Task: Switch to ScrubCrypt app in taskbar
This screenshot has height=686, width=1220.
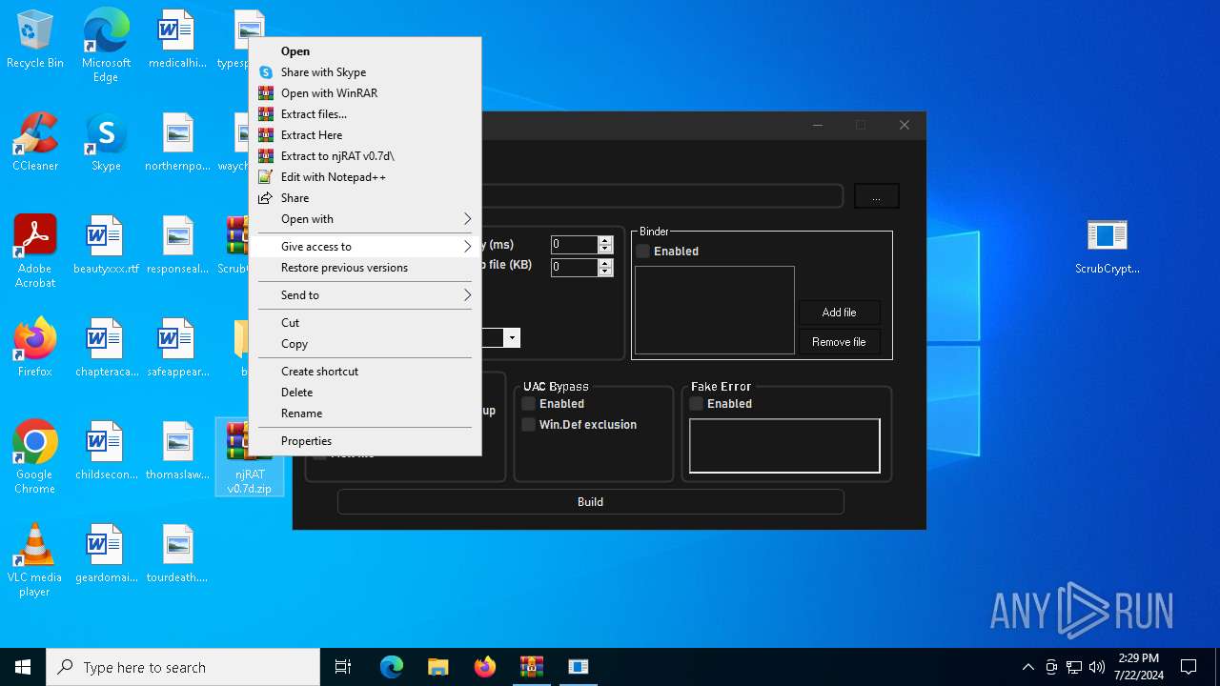Action: (578, 667)
